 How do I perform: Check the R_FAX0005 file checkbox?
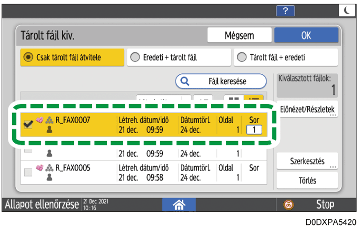tap(29, 173)
